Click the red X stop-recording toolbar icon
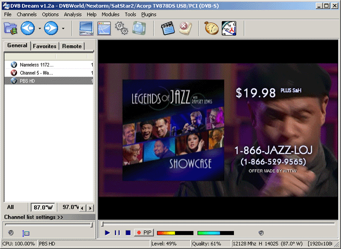This screenshot has height=249, width=341. pos(185,28)
